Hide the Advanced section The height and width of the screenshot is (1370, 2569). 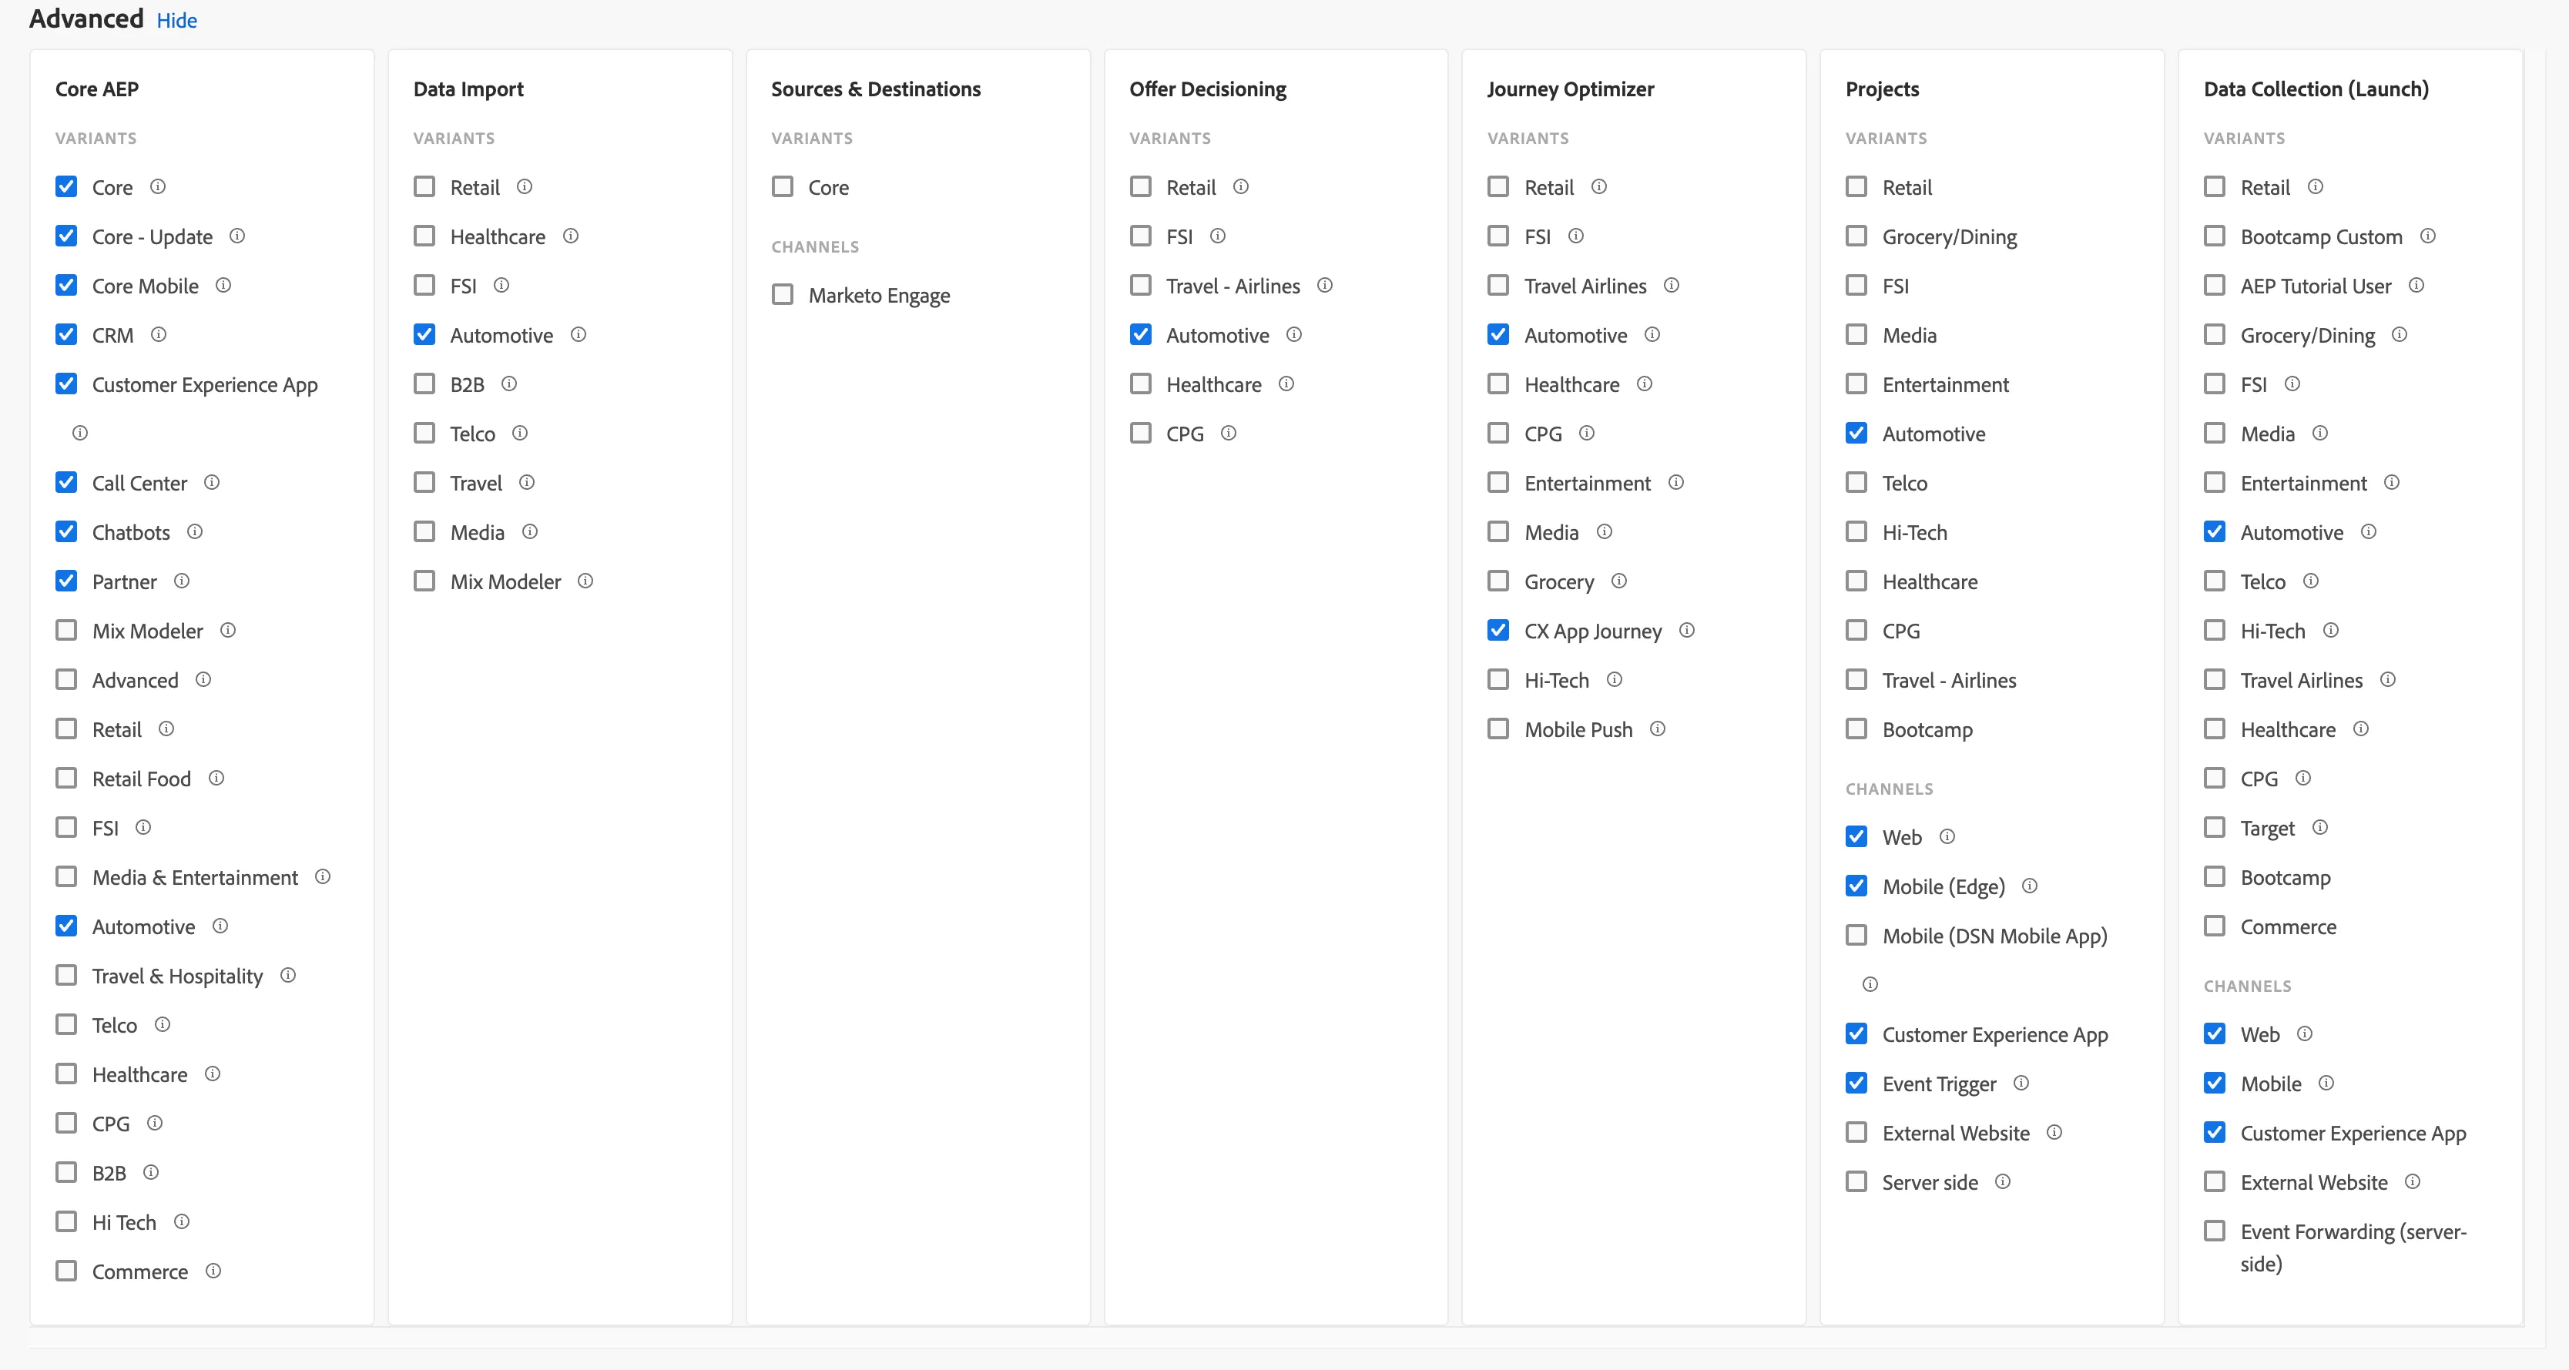tap(176, 21)
